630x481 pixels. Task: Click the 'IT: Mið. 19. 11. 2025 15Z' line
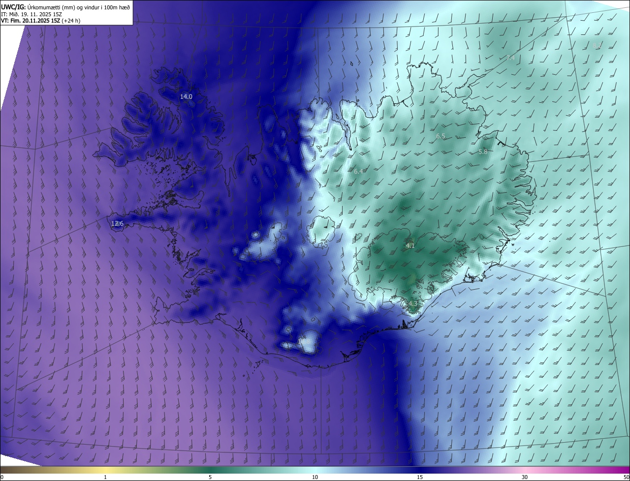coord(31,14)
